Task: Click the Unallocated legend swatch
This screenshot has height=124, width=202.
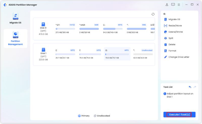Action: pos(95,116)
